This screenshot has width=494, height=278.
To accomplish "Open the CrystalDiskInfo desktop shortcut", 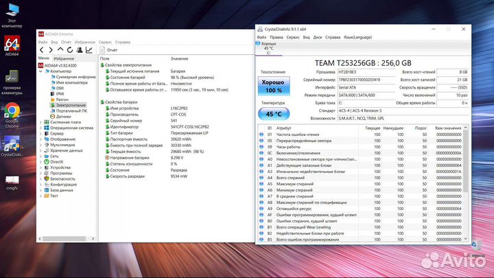I will tap(12, 146).
